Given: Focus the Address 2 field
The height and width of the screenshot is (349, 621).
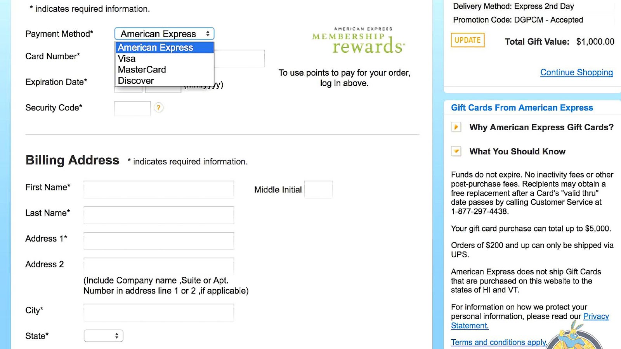Looking at the screenshot, I should [159, 266].
